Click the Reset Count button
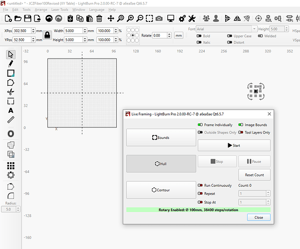This screenshot has height=249, width=300. 254,175
